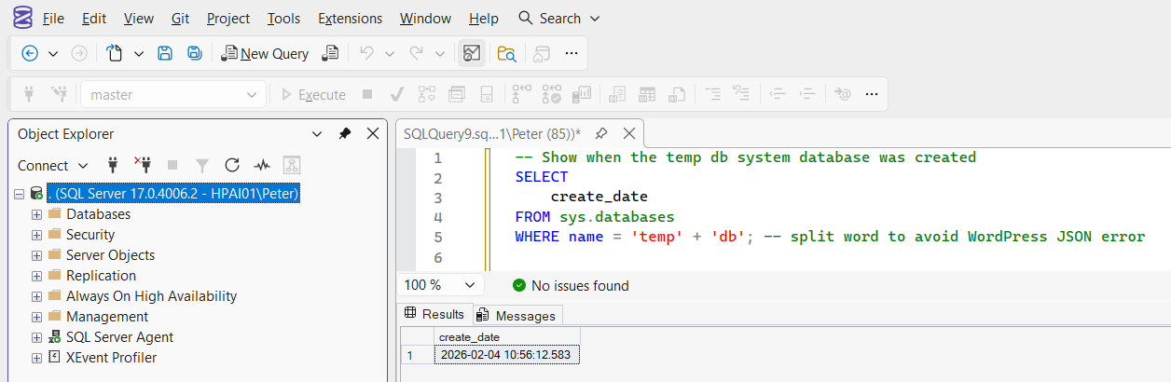Open the master database dropdown
This screenshot has height=382, width=1171.
coord(251,94)
